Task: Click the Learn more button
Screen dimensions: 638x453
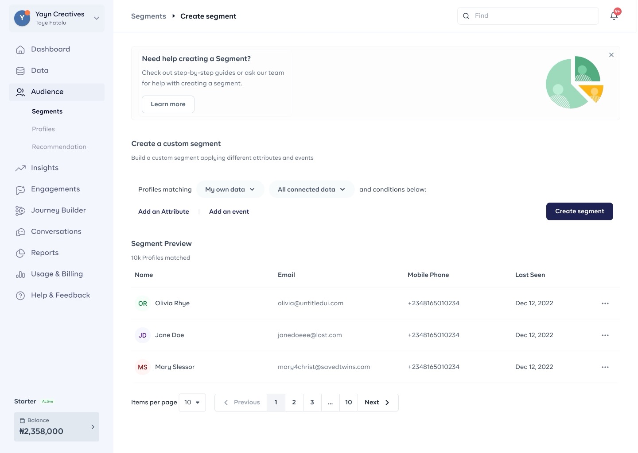Action: point(168,104)
